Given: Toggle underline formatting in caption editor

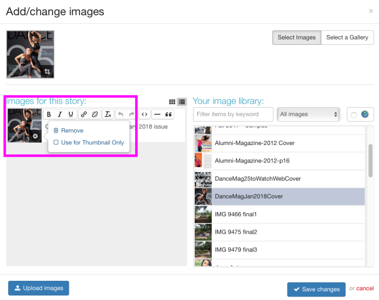Looking at the screenshot, I should (71, 114).
